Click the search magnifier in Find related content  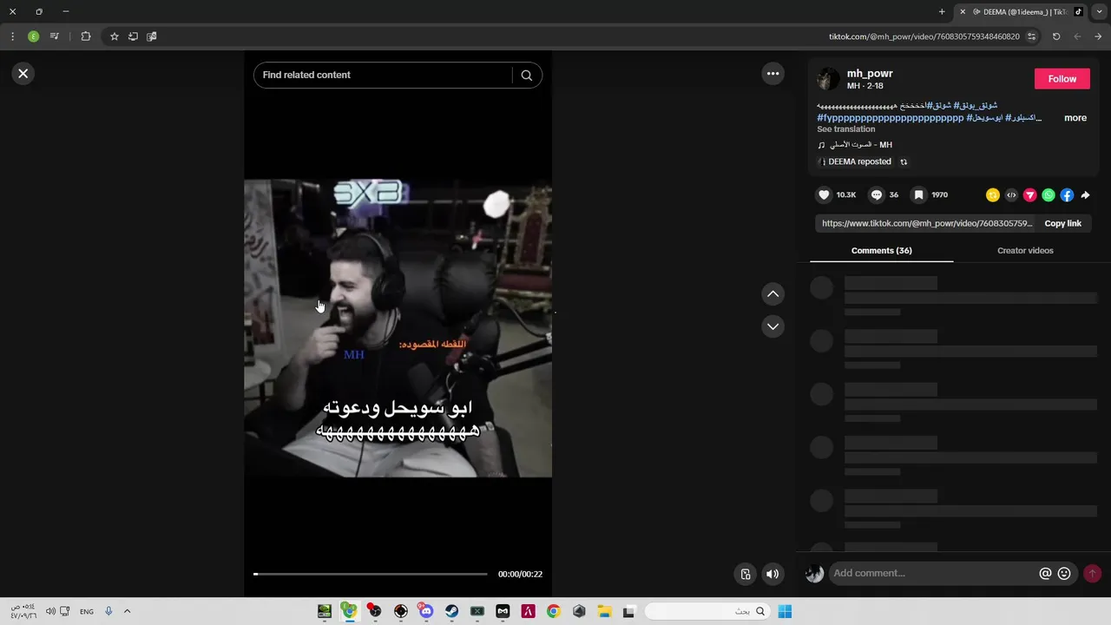pos(526,76)
